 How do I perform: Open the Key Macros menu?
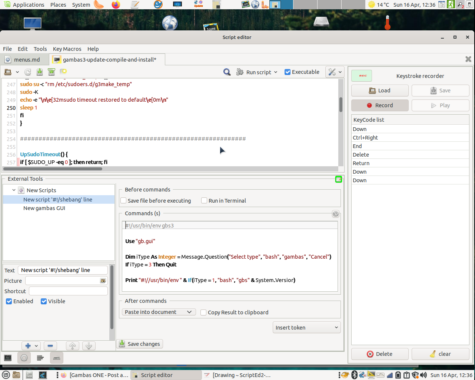67,49
